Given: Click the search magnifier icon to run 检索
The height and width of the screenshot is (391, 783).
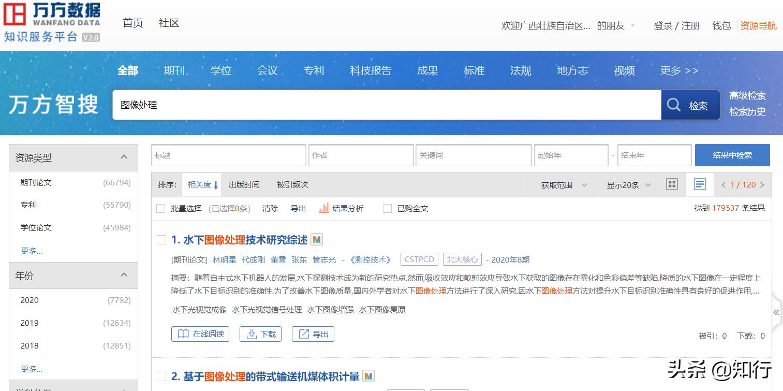Looking at the screenshot, I should pos(673,105).
